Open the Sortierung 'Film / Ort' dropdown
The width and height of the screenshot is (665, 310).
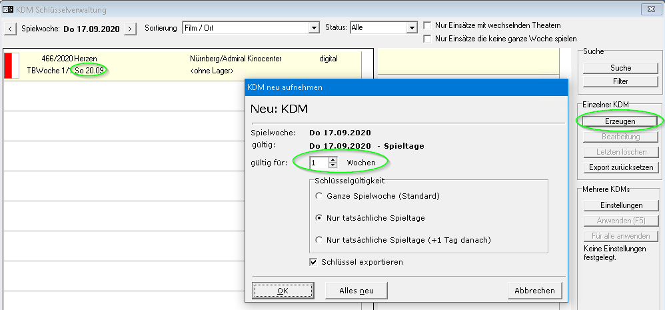click(x=314, y=28)
